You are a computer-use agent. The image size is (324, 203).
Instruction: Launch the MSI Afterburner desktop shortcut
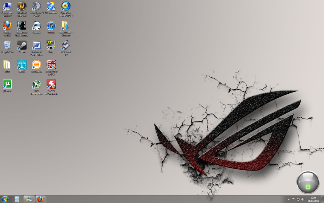36,87
